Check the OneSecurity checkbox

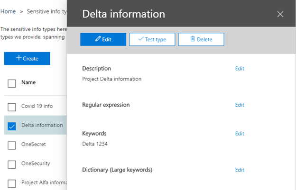pos(12,164)
